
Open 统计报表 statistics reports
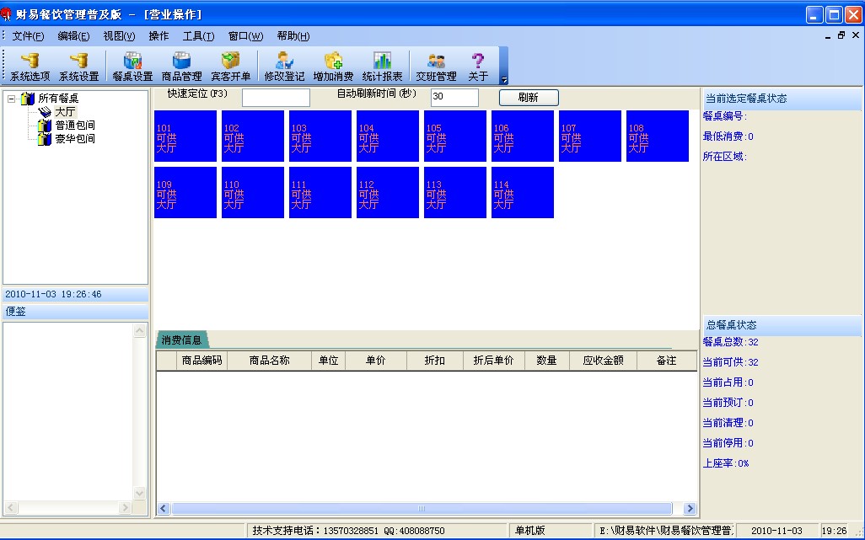point(382,66)
